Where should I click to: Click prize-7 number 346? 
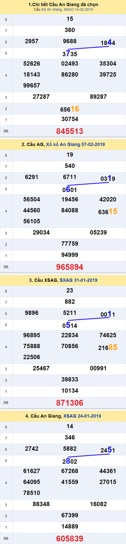tap(70, 438)
